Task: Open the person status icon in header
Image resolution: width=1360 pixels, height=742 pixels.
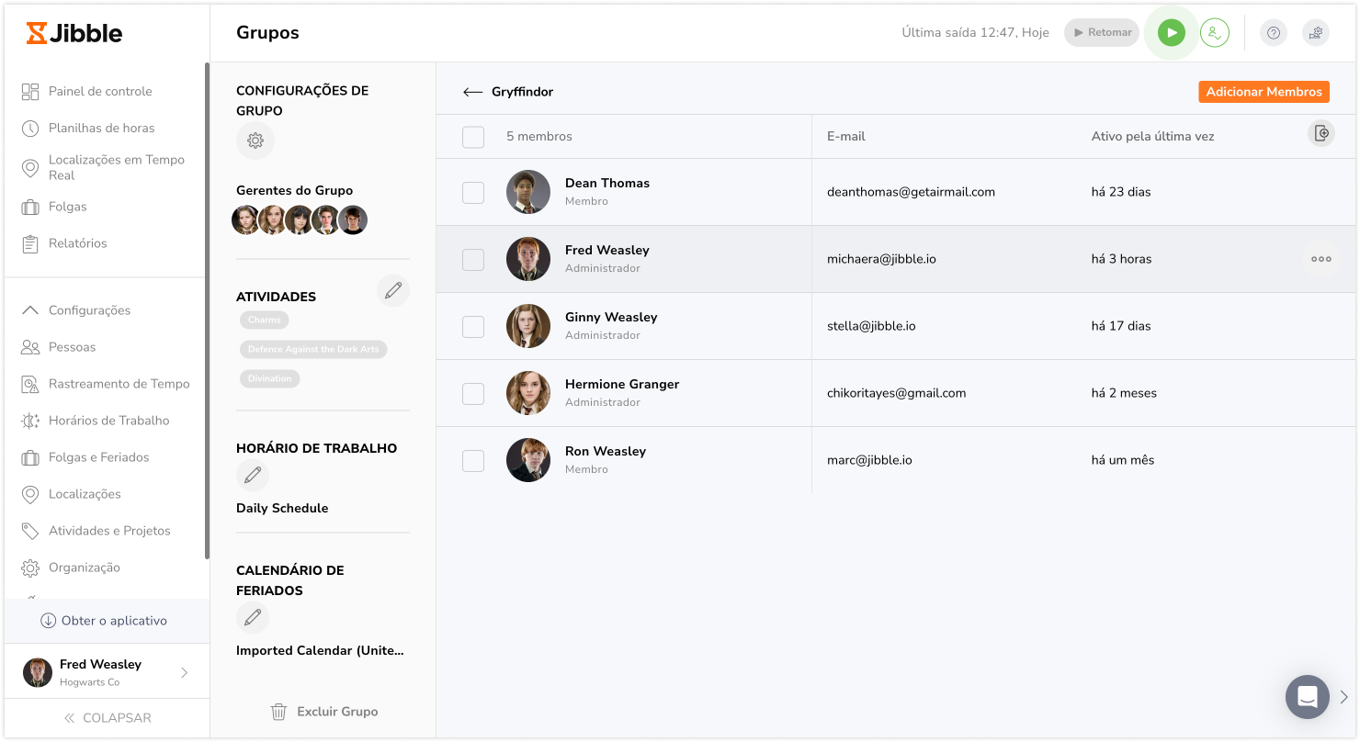Action: pos(1215,33)
